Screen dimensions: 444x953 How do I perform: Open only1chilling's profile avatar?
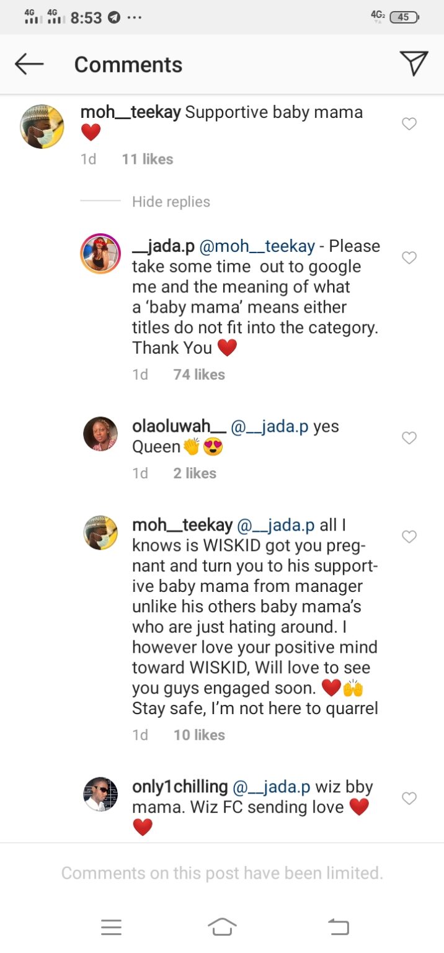100,794
